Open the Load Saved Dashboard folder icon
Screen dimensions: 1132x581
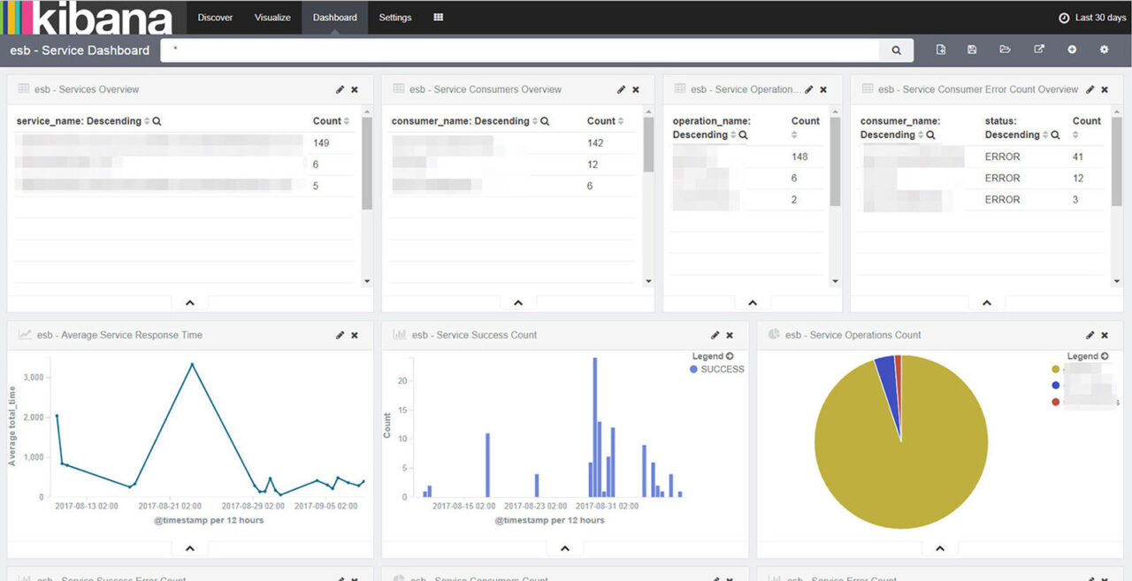[x=1005, y=50]
